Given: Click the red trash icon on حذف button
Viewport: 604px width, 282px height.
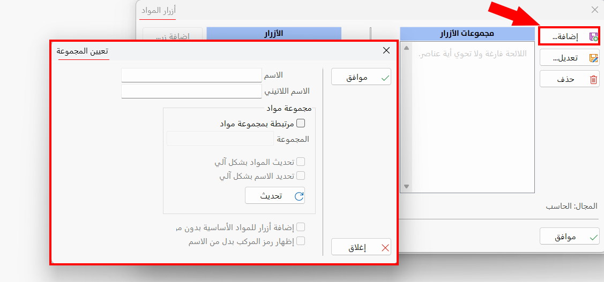Looking at the screenshot, I should (594, 80).
